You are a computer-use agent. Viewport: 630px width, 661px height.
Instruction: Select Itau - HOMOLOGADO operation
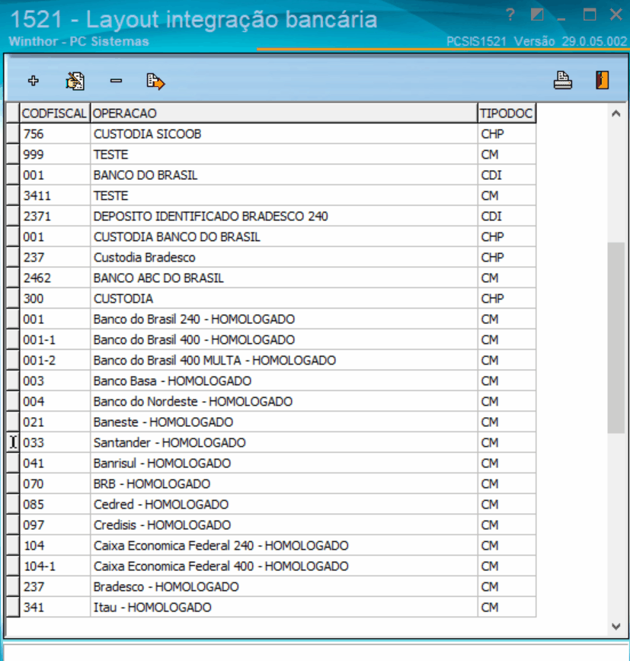284,607
